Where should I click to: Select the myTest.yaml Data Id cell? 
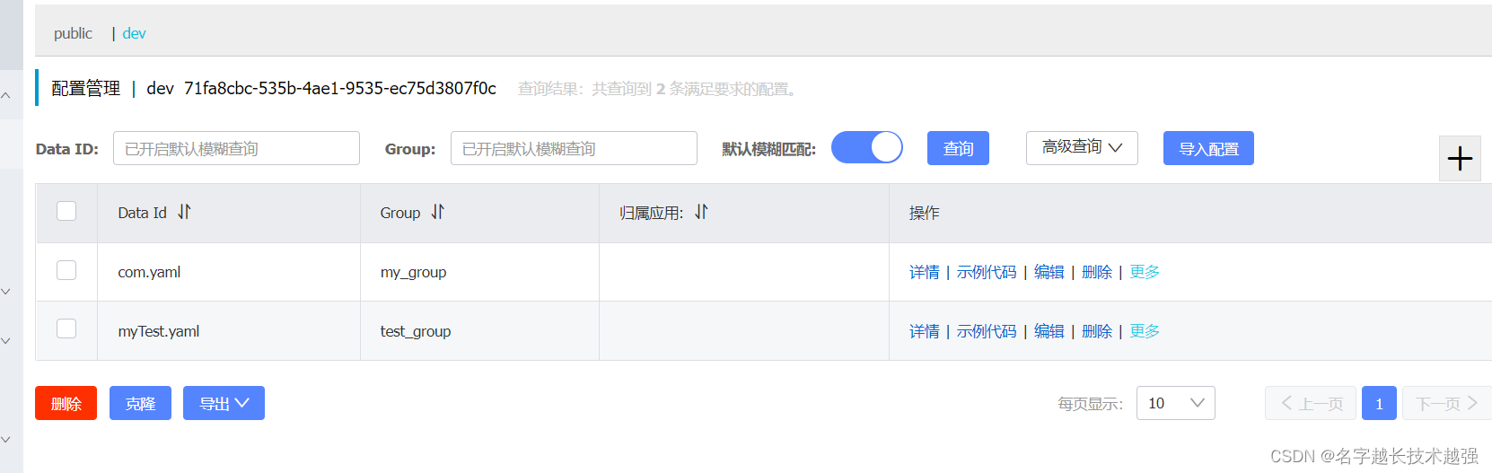pyautogui.click(x=229, y=331)
